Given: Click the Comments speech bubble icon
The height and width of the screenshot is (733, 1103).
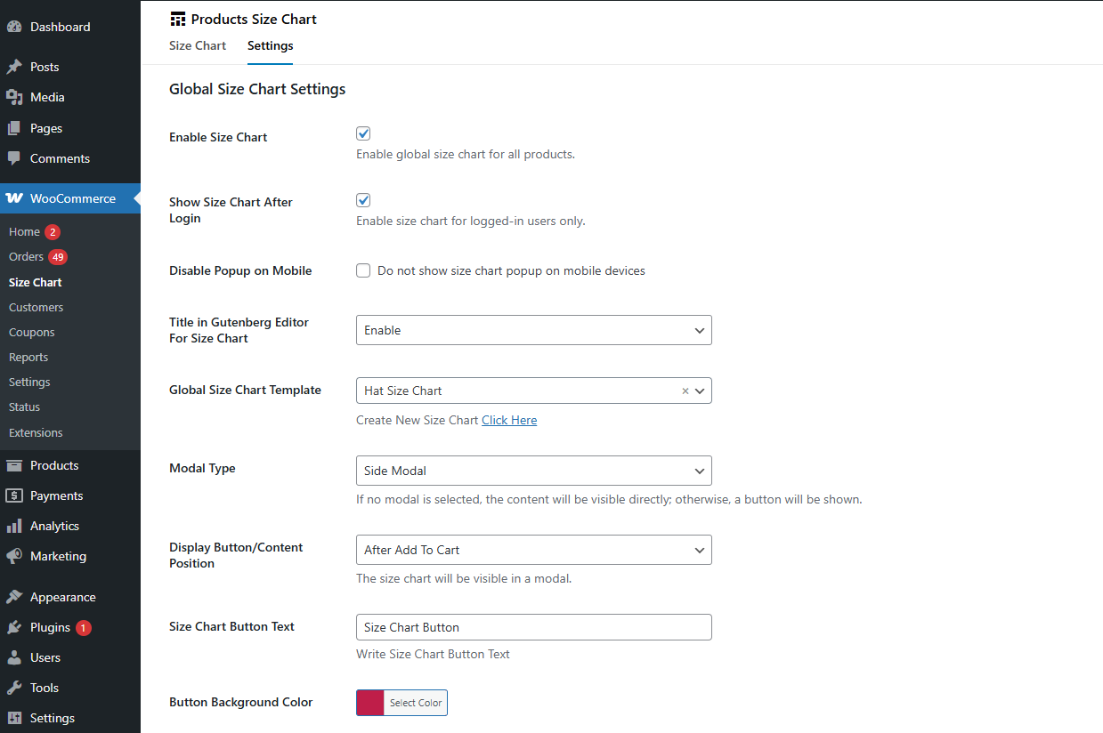Looking at the screenshot, I should click(x=14, y=158).
